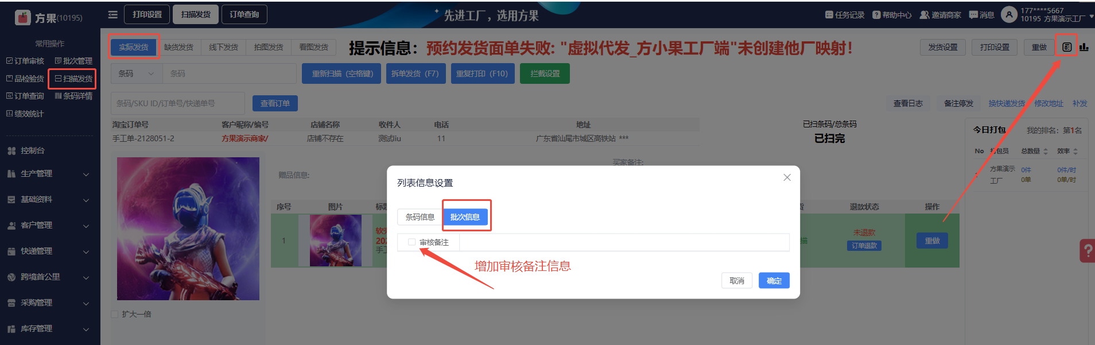The width and height of the screenshot is (1095, 345).
Task: Open 订单审核 shortcut in sidebar
Action: point(25,61)
